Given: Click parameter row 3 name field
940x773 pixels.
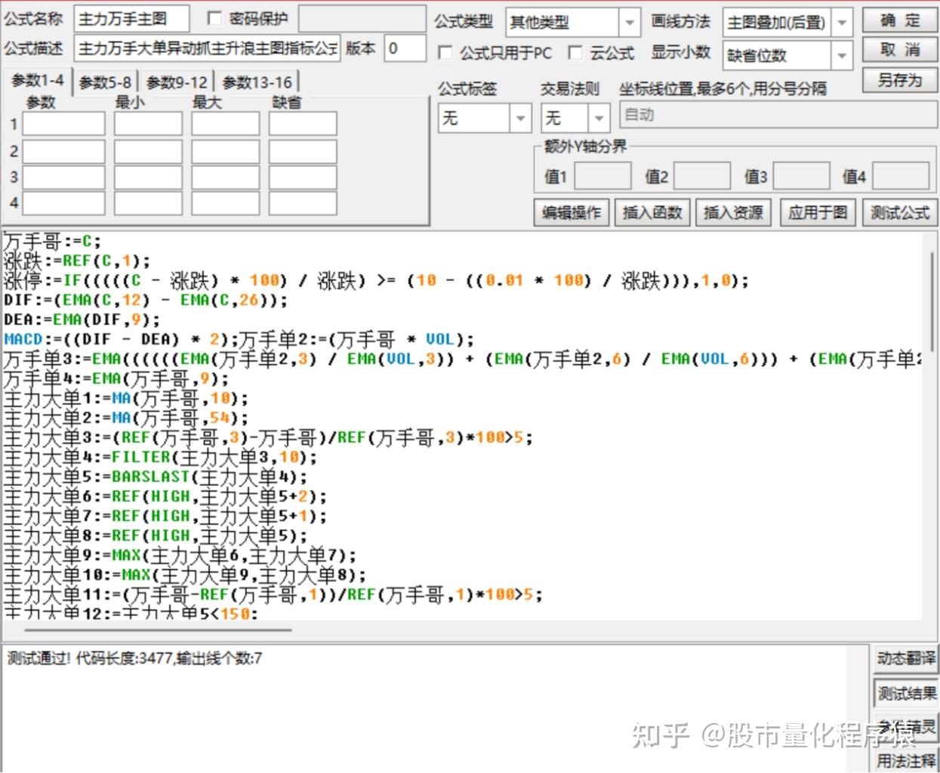Looking at the screenshot, I should coord(63,177).
